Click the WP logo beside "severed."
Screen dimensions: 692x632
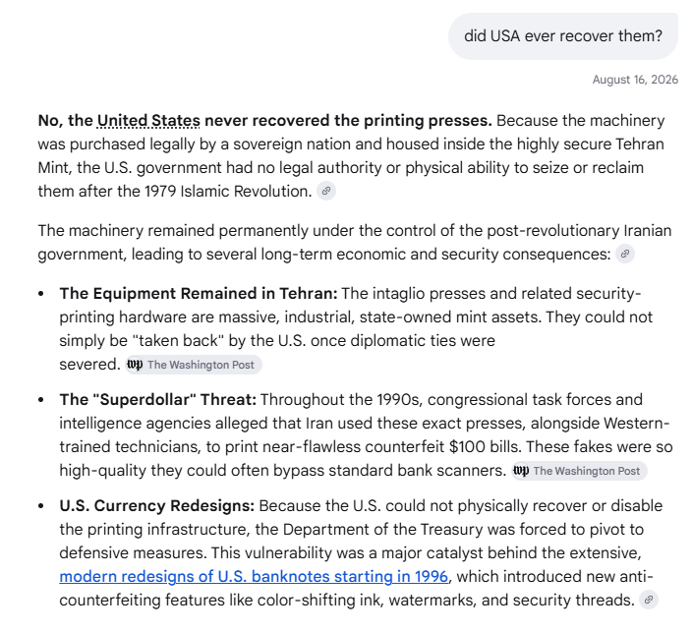pos(135,365)
